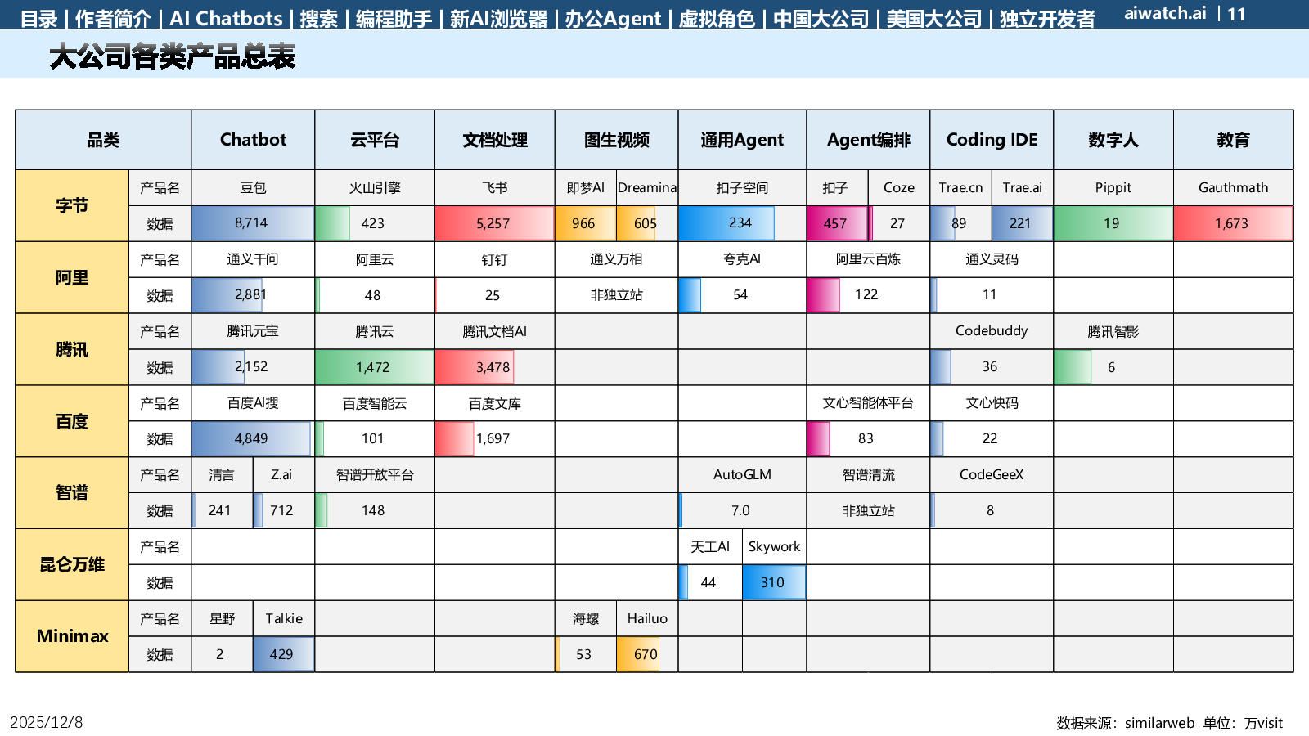Open the 办公Agent section

(613, 18)
